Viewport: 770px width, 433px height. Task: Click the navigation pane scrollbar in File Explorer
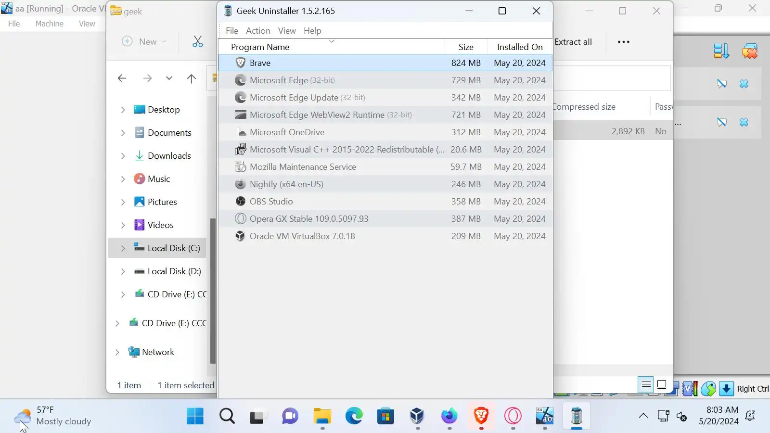pos(213,291)
